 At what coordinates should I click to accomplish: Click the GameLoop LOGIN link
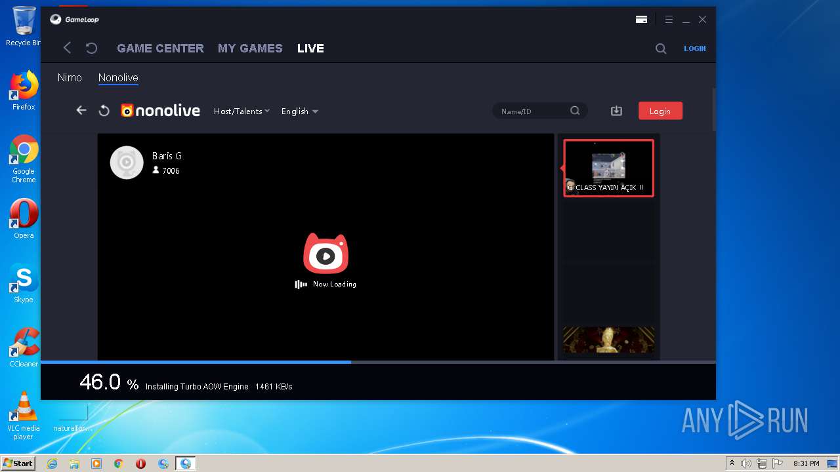pyautogui.click(x=695, y=49)
